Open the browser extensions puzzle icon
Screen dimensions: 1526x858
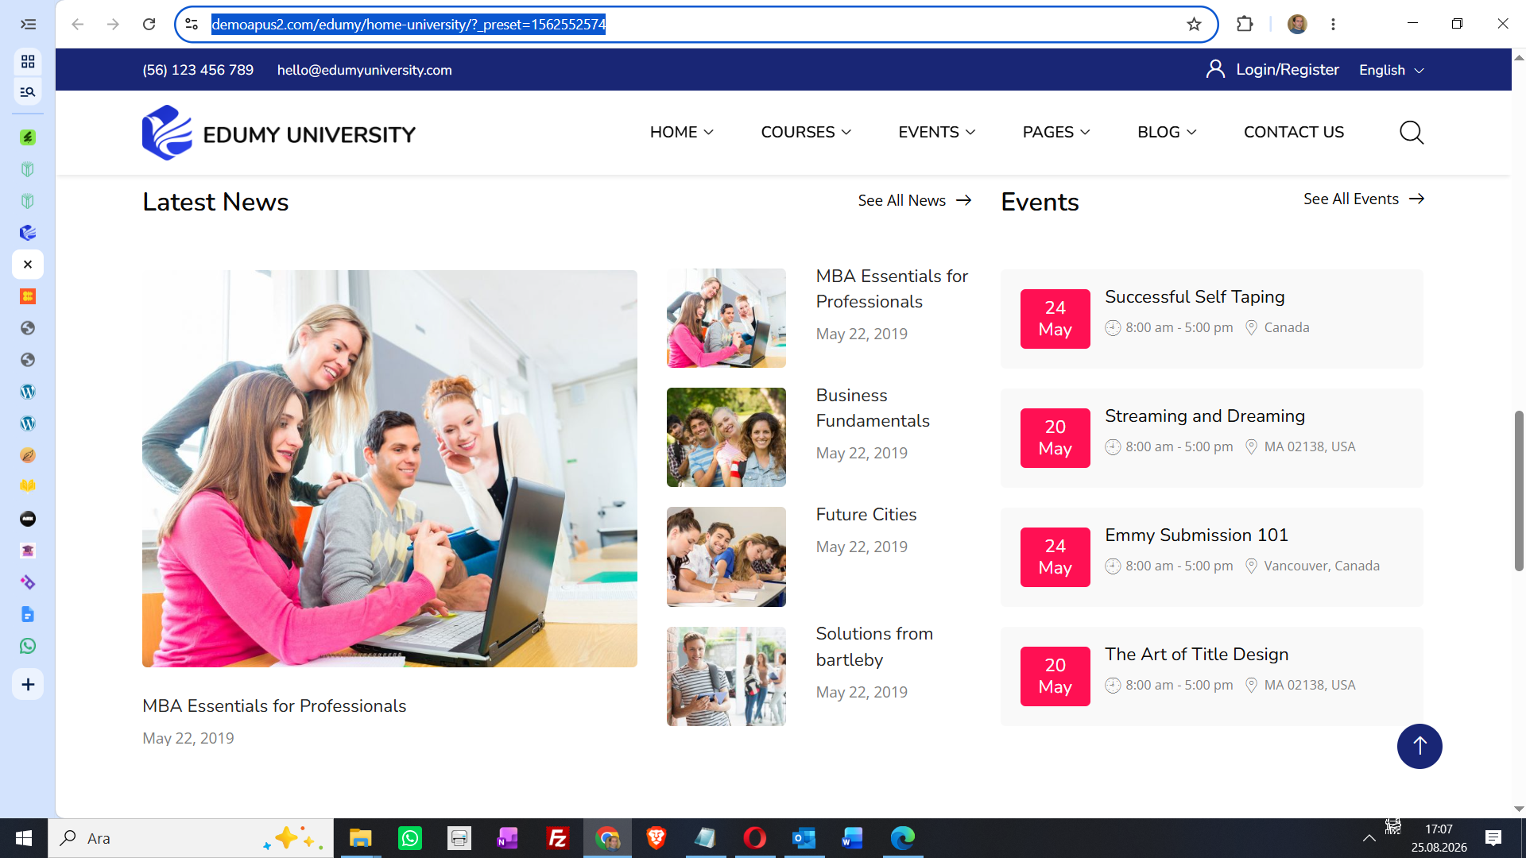click(x=1245, y=24)
